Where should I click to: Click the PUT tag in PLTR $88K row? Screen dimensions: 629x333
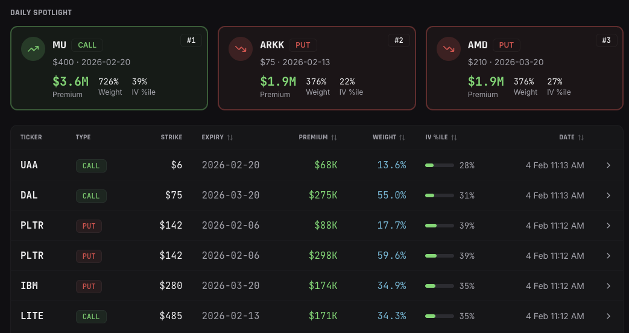(x=89, y=226)
